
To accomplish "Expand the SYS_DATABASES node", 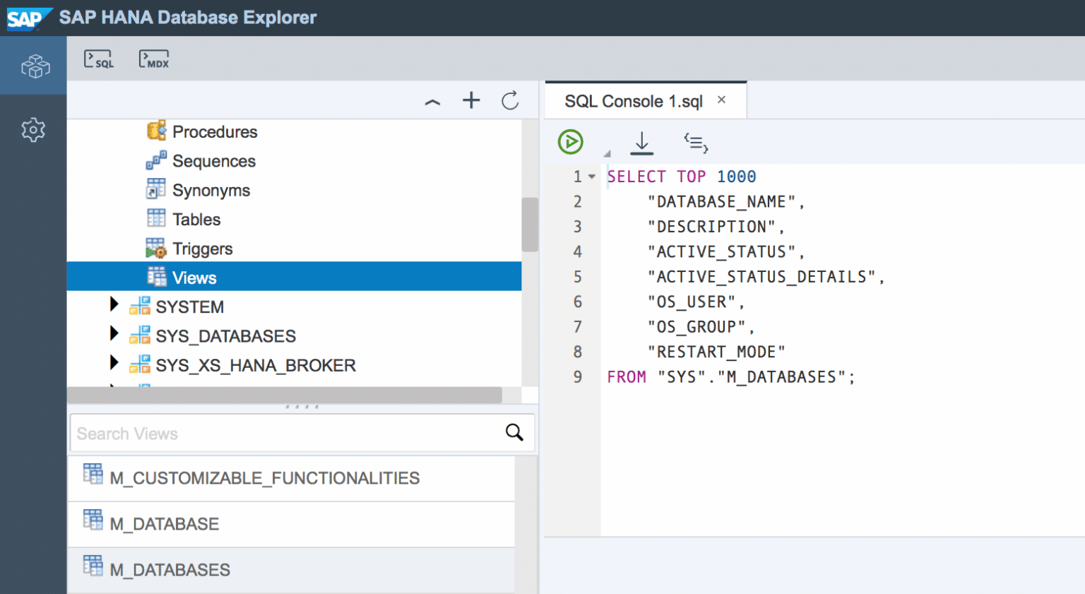I will click(114, 335).
